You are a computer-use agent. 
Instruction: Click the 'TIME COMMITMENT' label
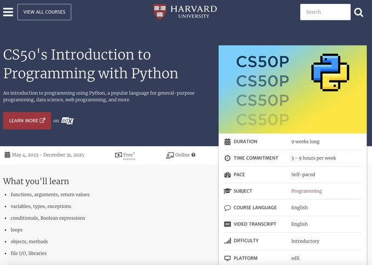256,158
